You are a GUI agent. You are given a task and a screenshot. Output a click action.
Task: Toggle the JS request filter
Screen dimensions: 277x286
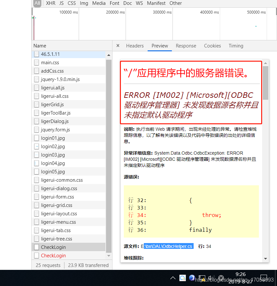(x=61, y=3)
